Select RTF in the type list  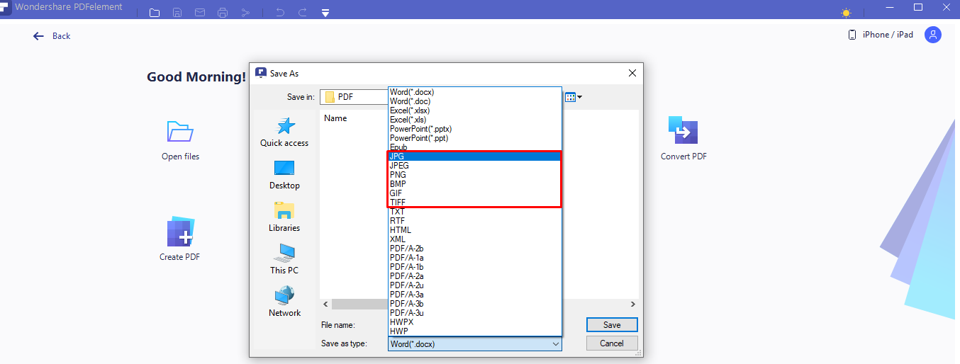pyautogui.click(x=475, y=221)
